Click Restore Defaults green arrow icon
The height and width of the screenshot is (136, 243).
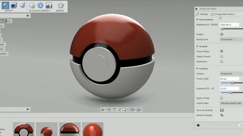pyautogui.click(x=222, y=115)
